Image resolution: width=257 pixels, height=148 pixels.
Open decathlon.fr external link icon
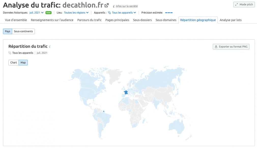tap(107, 5)
